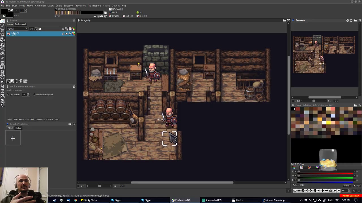Click the canvas horizontal scrollbar

point(182,182)
